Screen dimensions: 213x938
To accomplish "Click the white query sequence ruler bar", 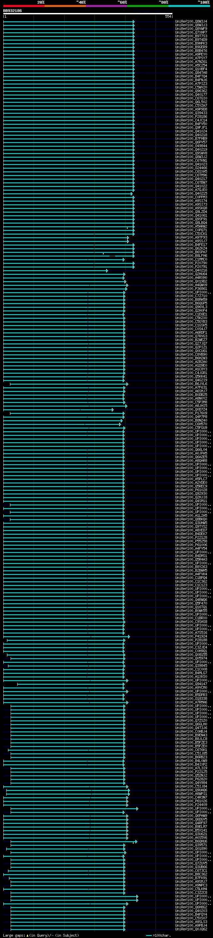I will pyautogui.click(x=88, y=14).
